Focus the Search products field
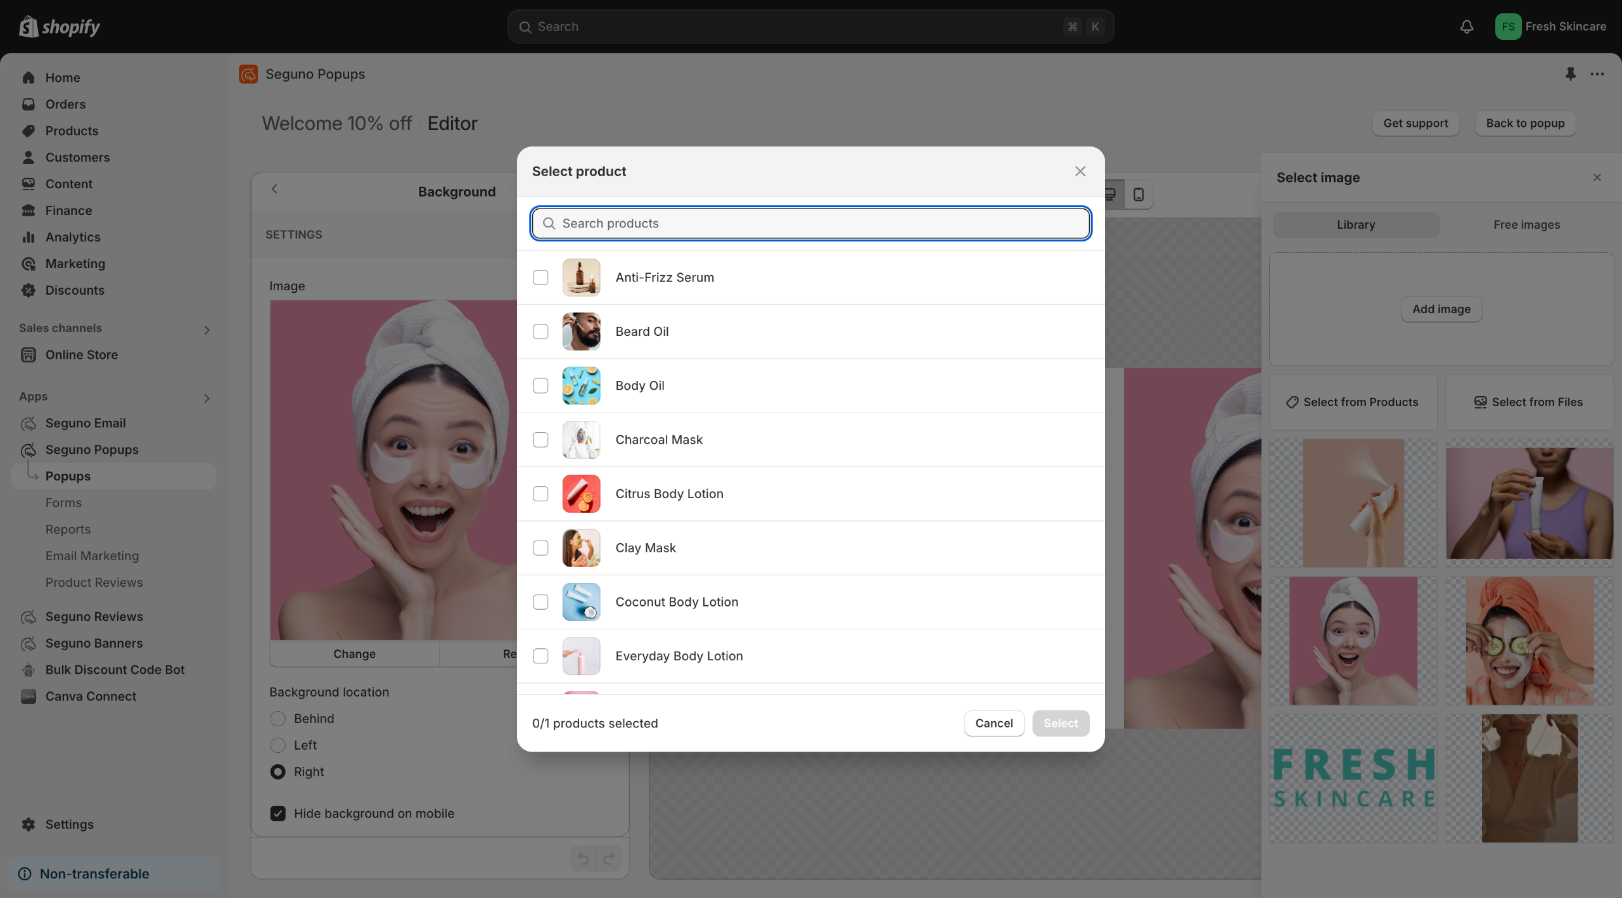 (810, 224)
